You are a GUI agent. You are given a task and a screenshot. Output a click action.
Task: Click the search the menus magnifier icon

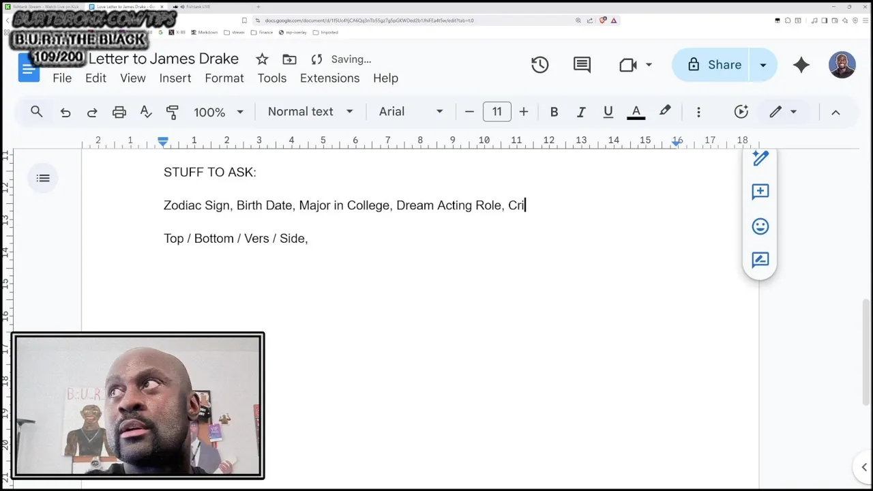(x=37, y=112)
